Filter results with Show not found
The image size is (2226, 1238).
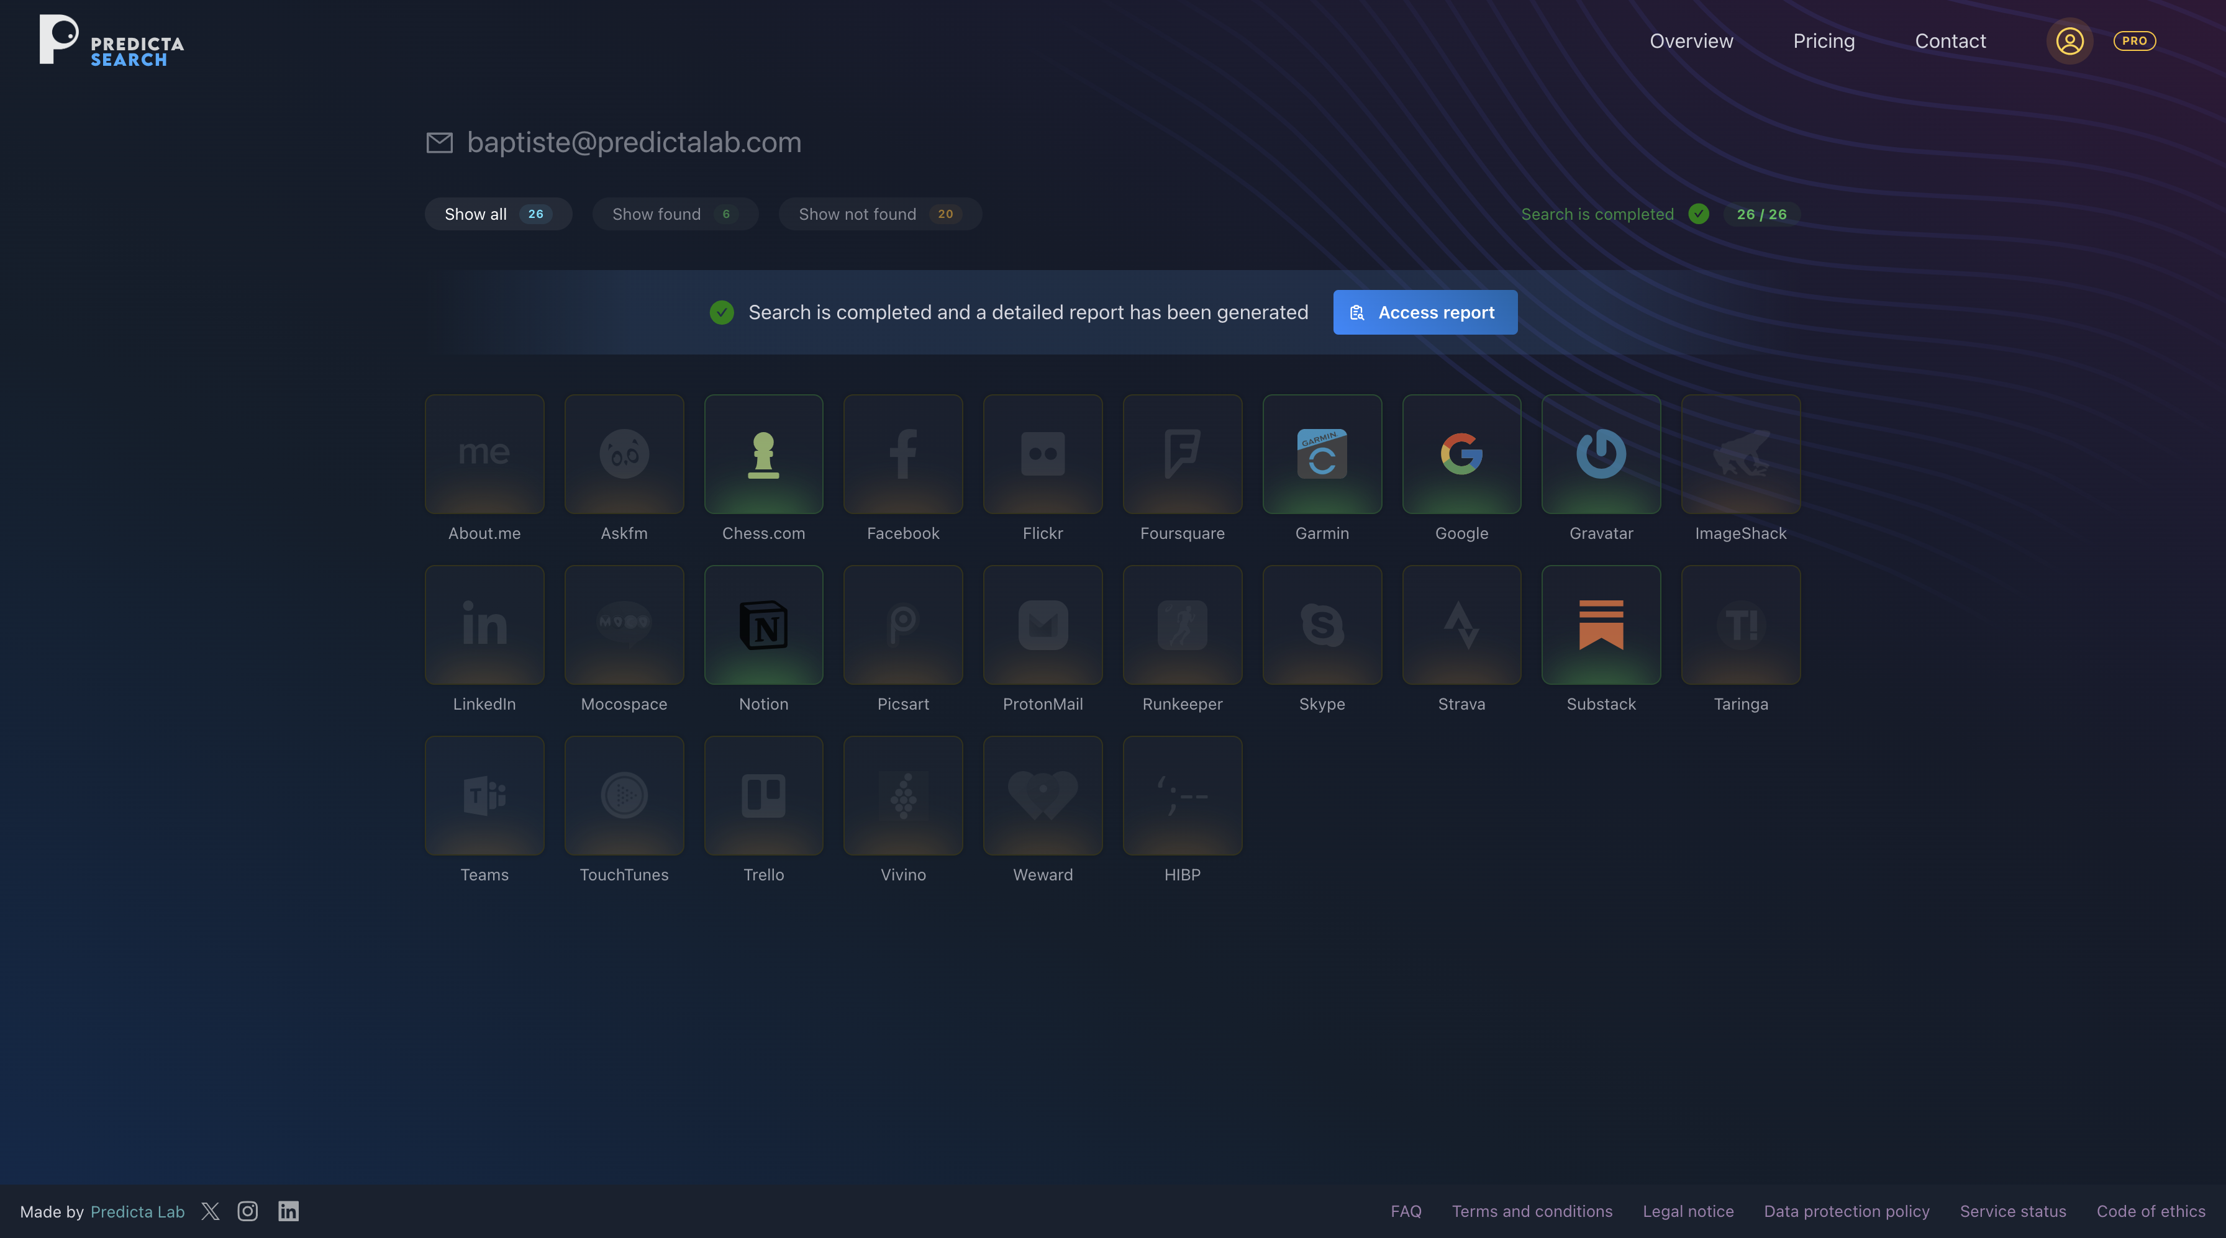[x=879, y=214]
